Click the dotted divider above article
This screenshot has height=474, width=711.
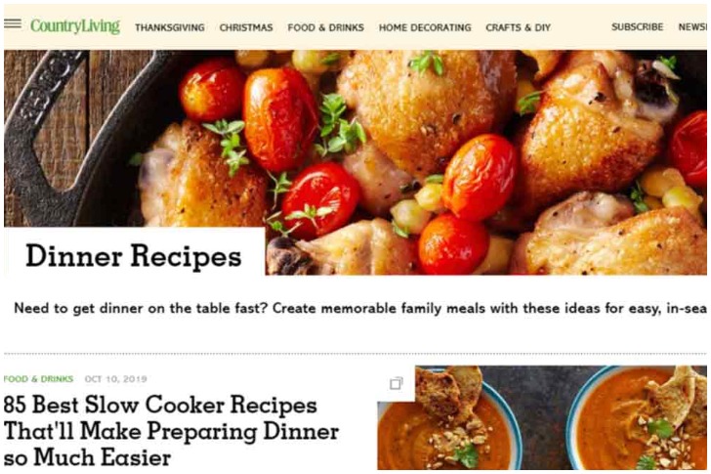click(x=355, y=354)
